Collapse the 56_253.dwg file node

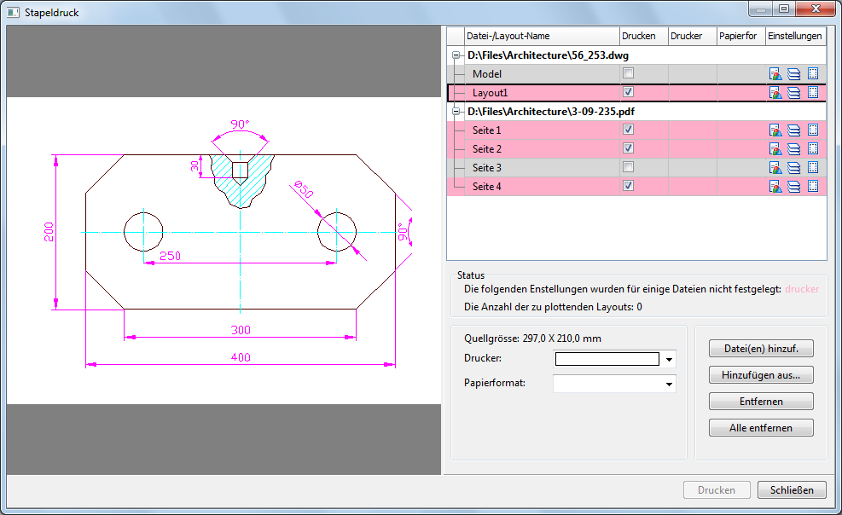456,55
